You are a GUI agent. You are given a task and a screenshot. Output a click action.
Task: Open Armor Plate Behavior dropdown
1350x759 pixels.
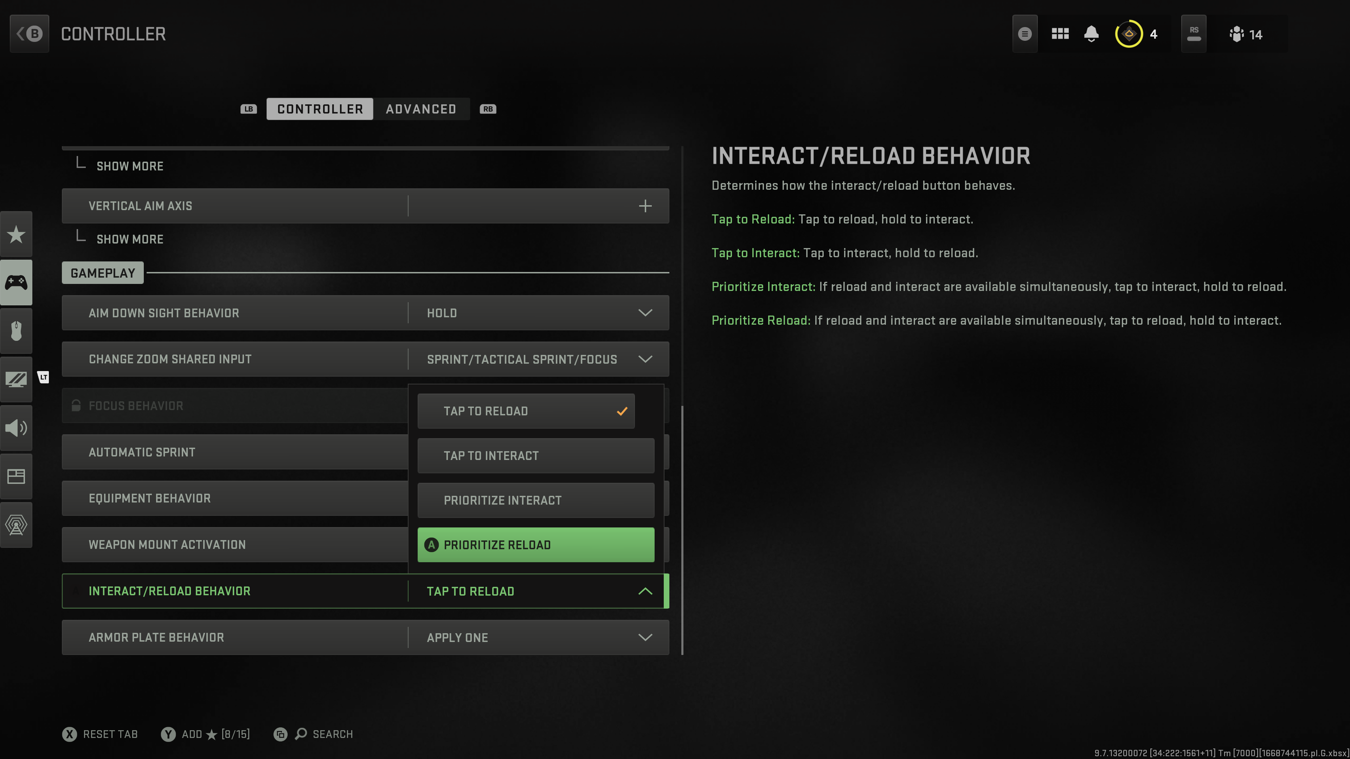tap(645, 637)
